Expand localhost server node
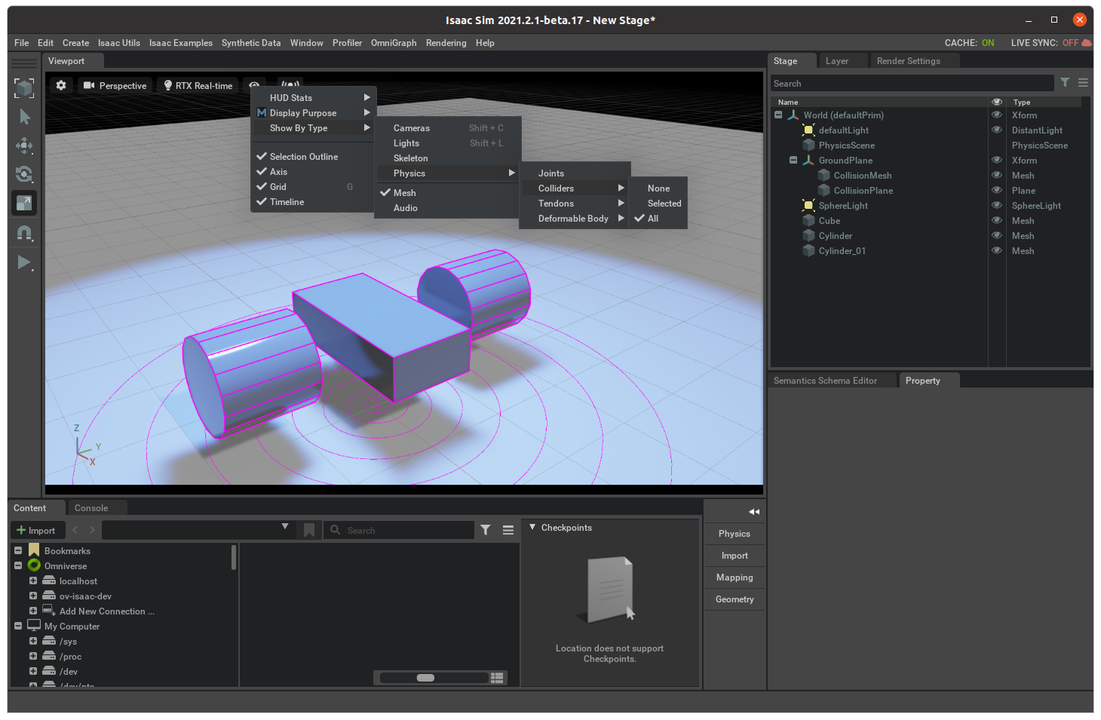Screen dimensions: 1101x720 click(x=33, y=581)
